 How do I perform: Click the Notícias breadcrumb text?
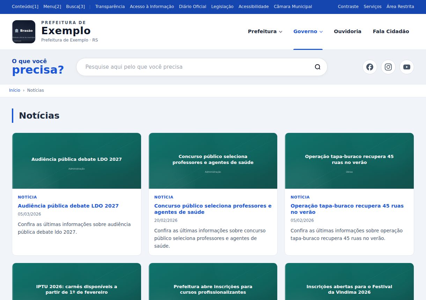pyautogui.click(x=36, y=90)
